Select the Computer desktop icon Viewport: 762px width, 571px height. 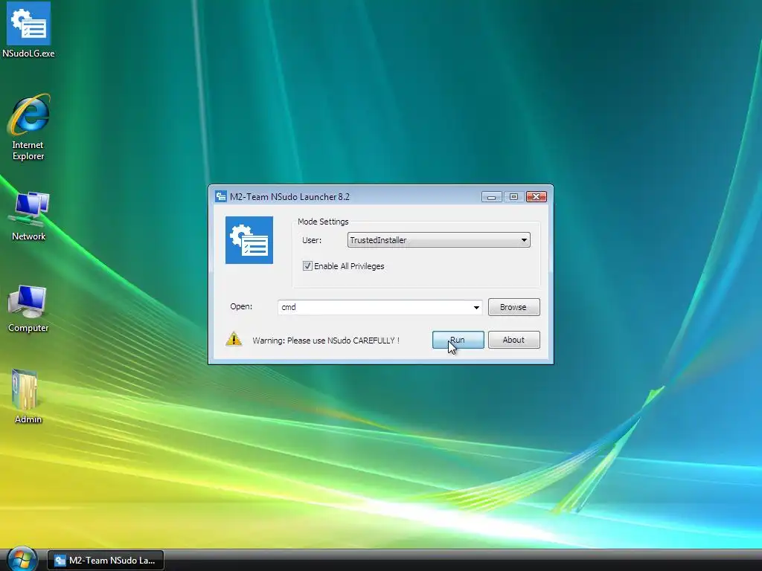pos(28,309)
